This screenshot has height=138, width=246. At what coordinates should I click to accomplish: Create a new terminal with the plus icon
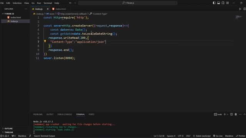[224, 115]
